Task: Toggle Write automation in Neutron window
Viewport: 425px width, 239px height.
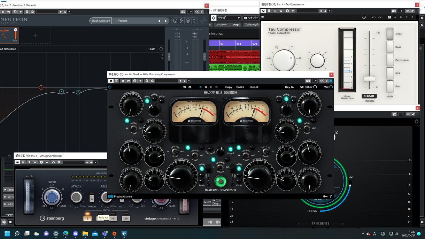Action: click(x=9, y=12)
